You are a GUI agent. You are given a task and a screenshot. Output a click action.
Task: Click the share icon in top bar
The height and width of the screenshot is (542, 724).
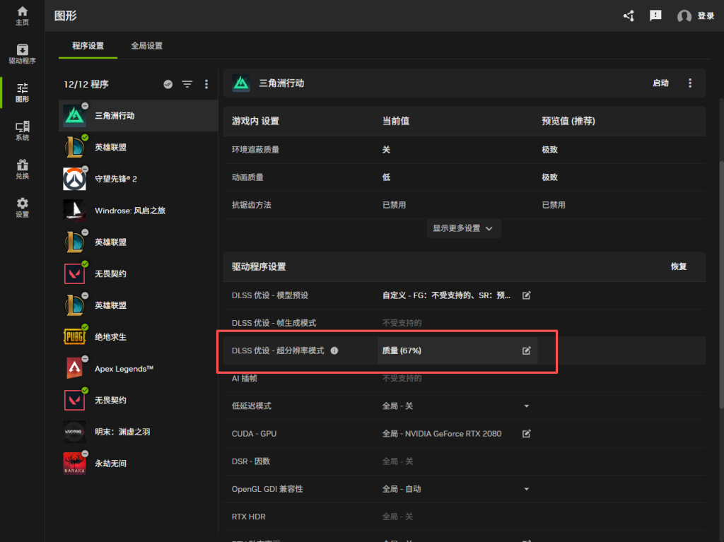pos(629,16)
